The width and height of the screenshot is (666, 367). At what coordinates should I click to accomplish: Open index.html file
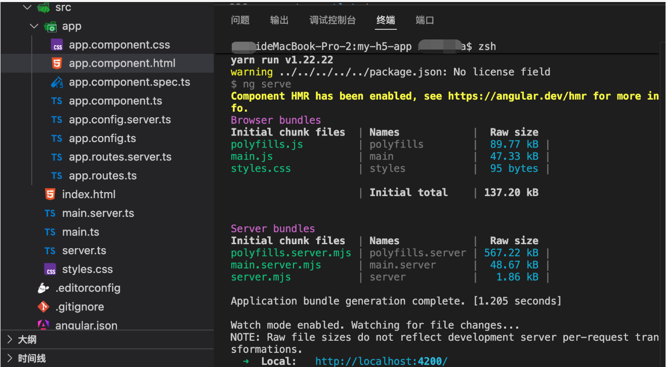tap(89, 194)
